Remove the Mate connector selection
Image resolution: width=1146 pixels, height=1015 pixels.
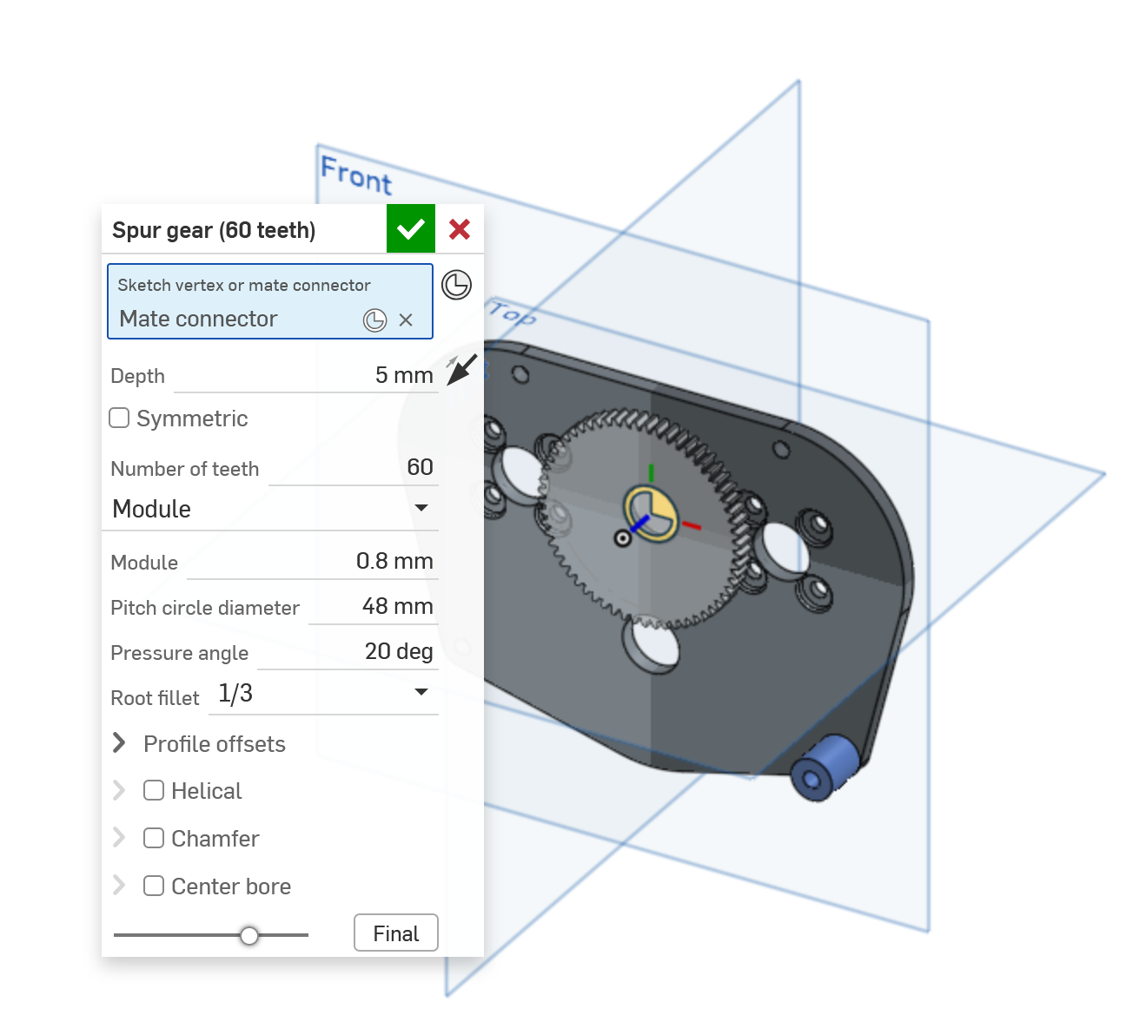[x=406, y=320]
